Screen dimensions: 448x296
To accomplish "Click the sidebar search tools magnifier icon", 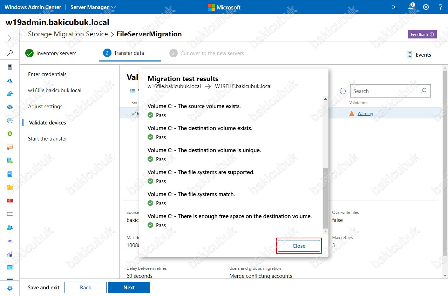I will (10, 53).
